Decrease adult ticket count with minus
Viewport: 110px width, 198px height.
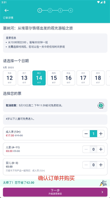point(86,134)
